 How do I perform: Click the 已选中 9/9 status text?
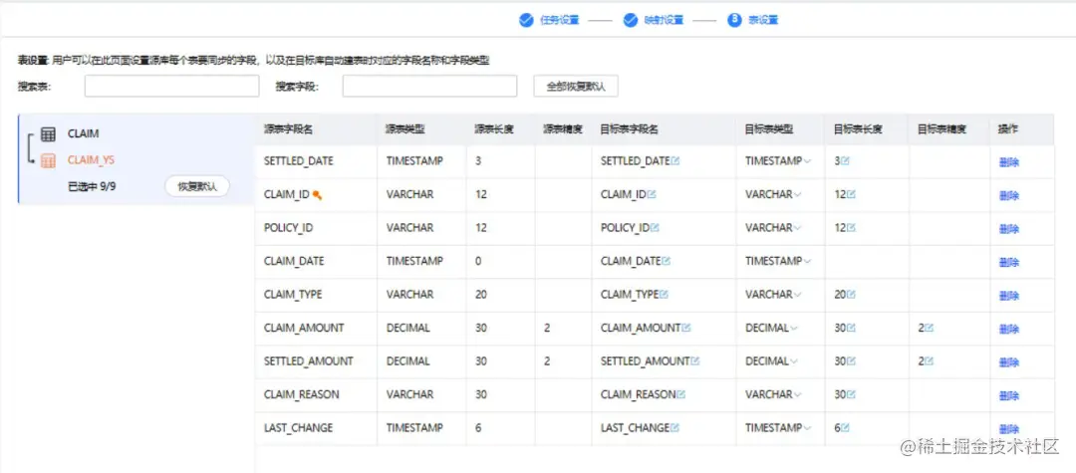click(x=92, y=186)
